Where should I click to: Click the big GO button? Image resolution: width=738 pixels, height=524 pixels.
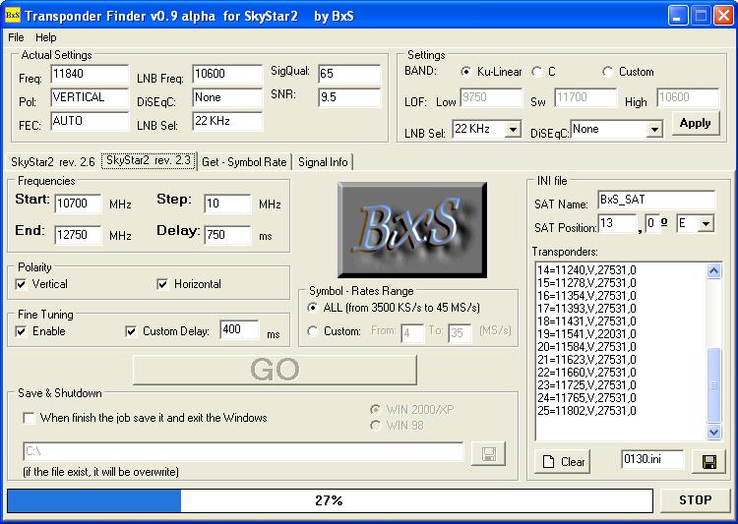pyautogui.click(x=275, y=370)
